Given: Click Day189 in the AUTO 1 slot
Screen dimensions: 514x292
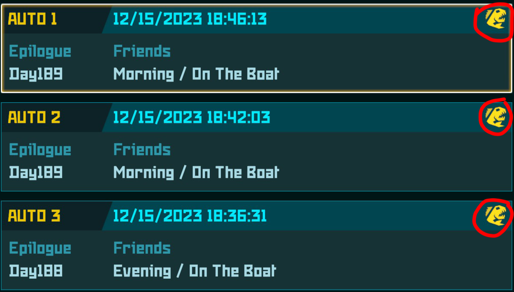Looking at the screenshot, I should [36, 74].
